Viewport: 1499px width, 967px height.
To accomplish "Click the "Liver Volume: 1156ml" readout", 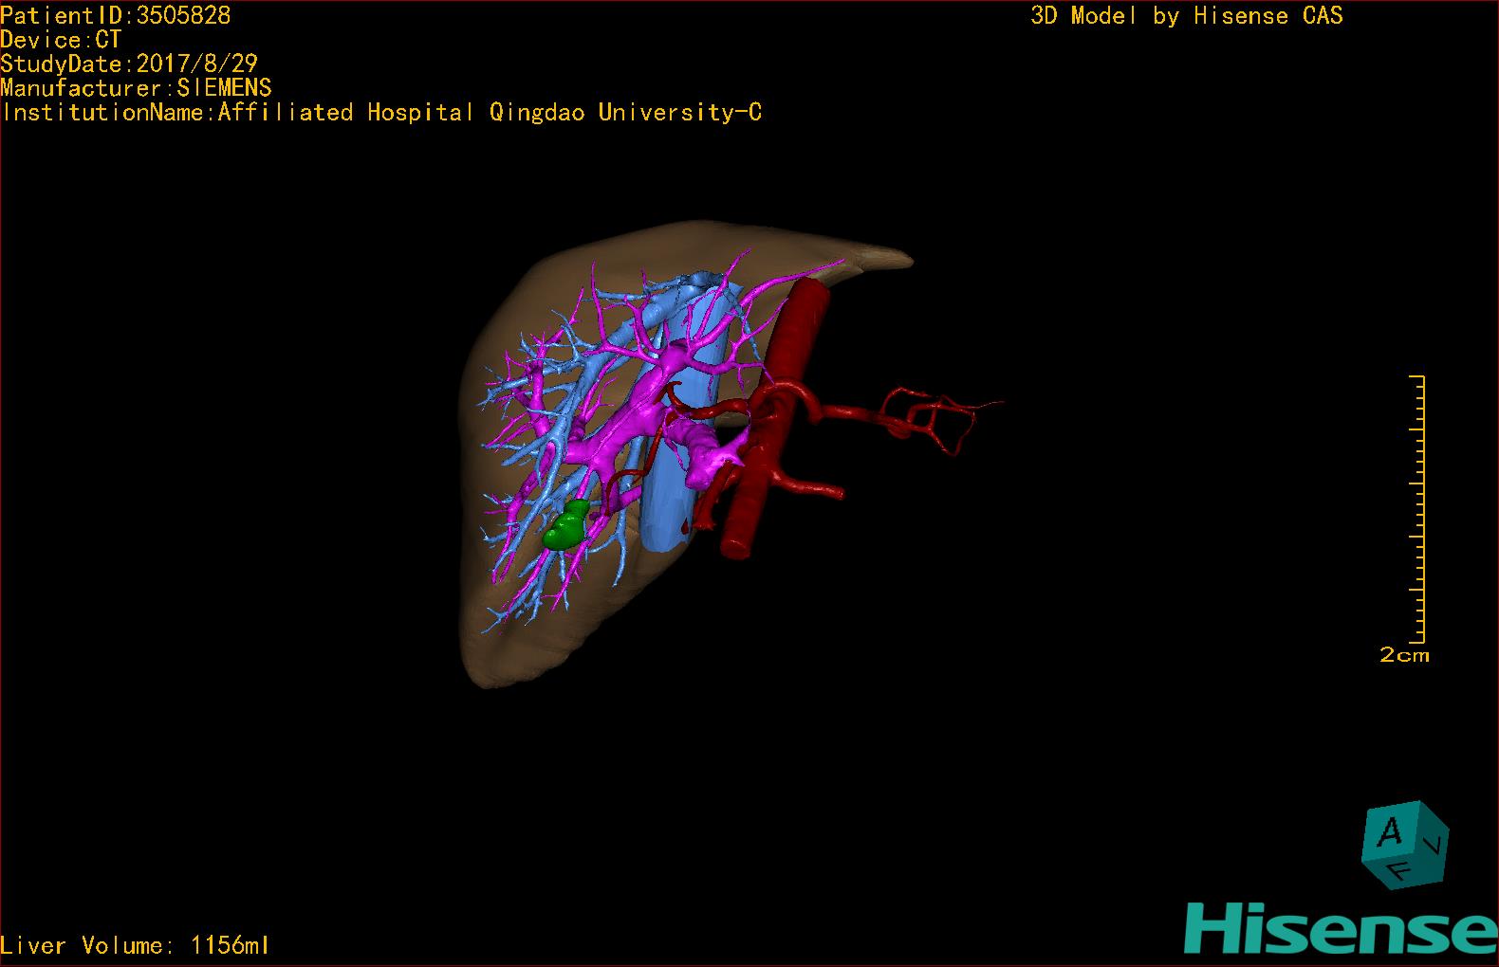I will [135, 945].
